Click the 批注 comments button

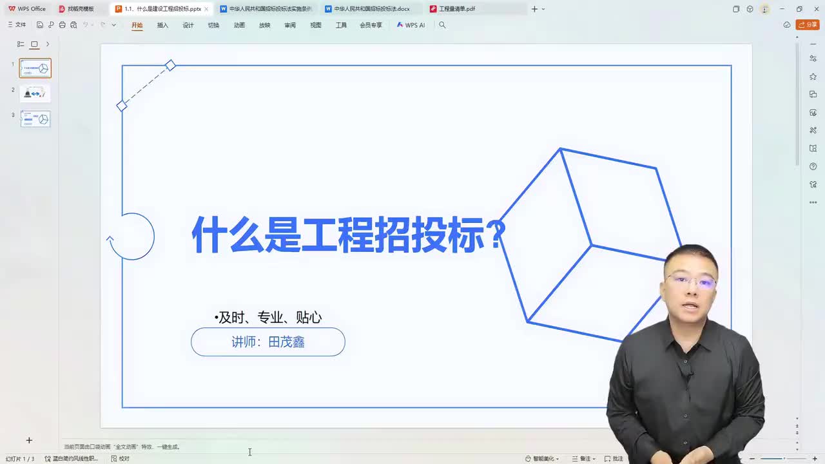pos(614,459)
